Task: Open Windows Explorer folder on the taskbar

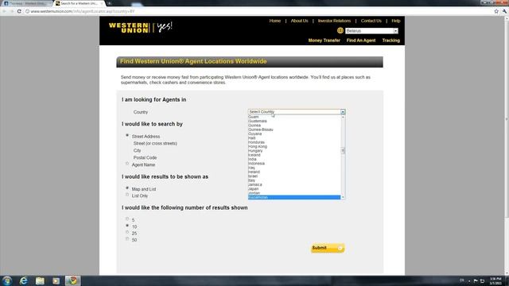Action: [x=40, y=280]
